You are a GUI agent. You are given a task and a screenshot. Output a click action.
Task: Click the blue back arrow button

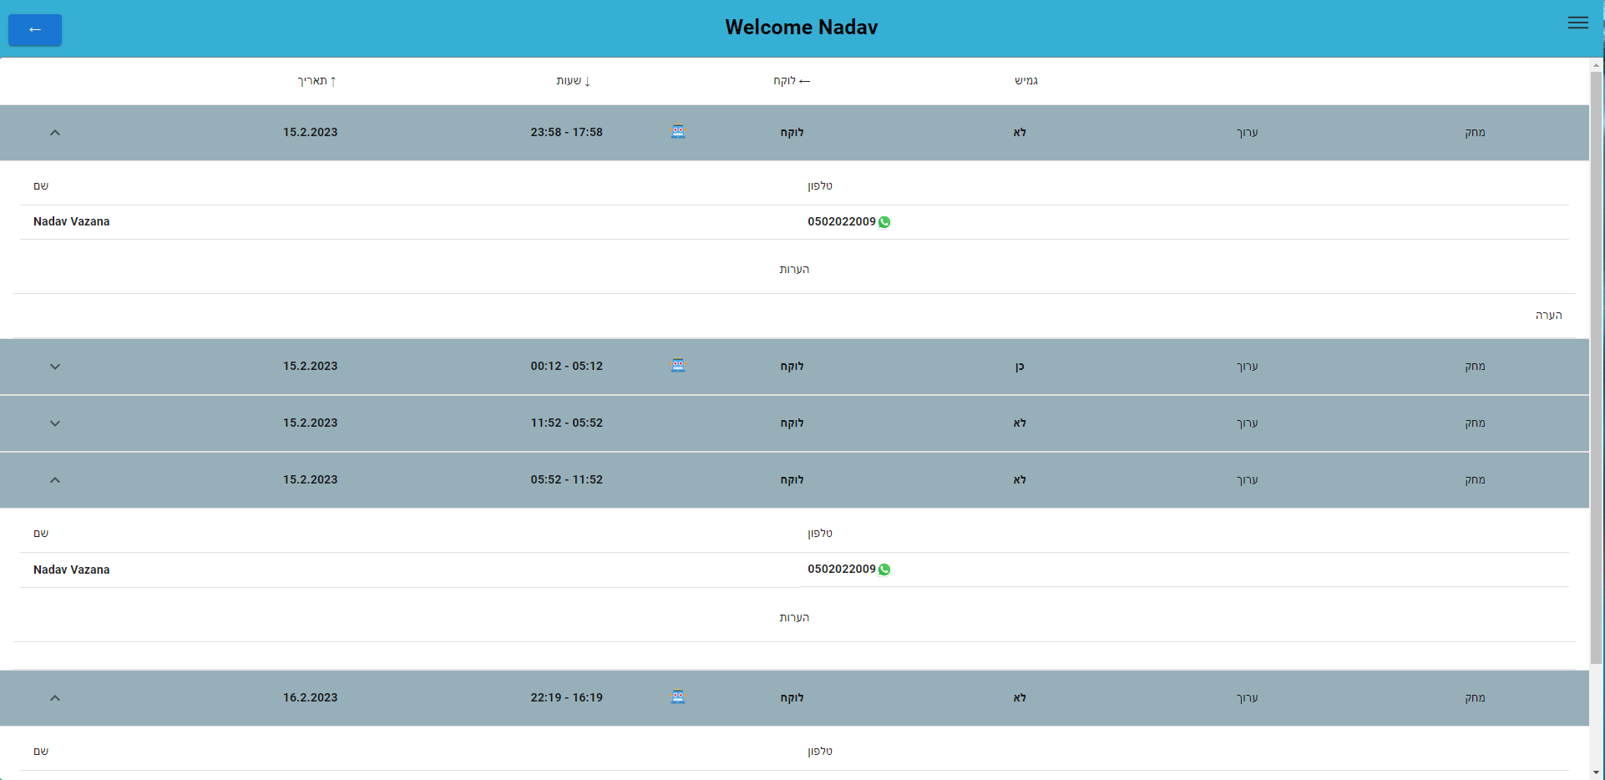click(35, 30)
